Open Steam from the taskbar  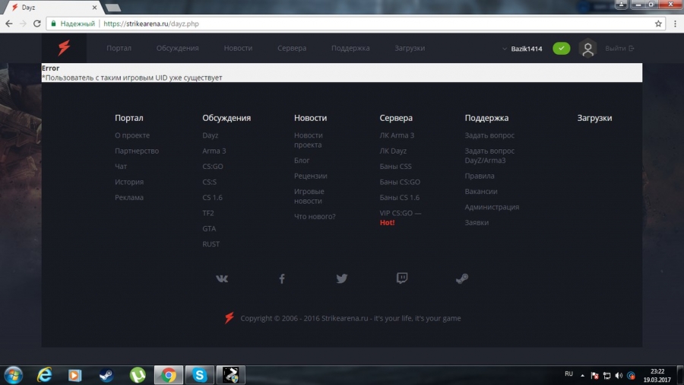[106, 375]
